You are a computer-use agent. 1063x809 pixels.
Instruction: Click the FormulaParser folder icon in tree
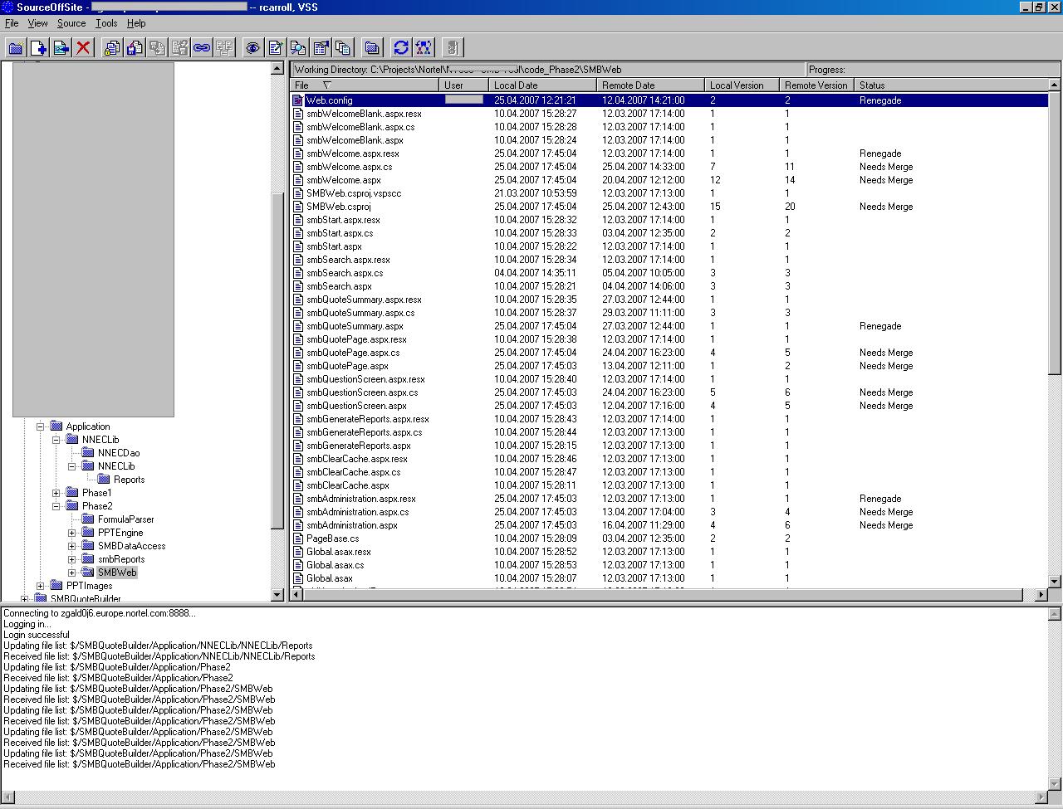88,519
